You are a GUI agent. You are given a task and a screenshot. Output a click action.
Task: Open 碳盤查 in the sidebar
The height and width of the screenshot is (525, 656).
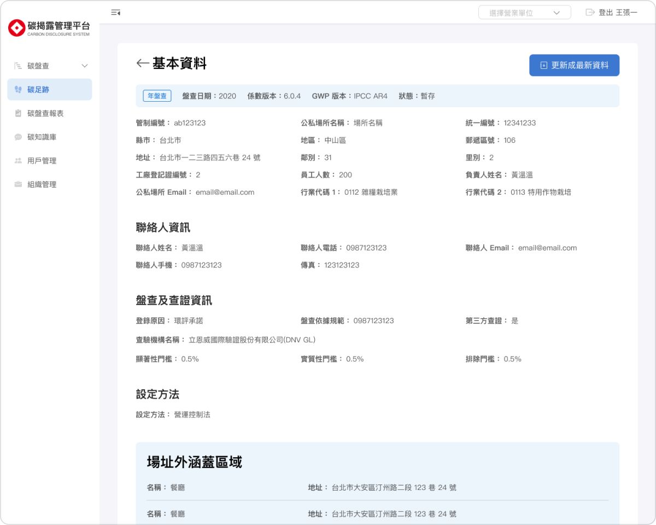point(50,66)
